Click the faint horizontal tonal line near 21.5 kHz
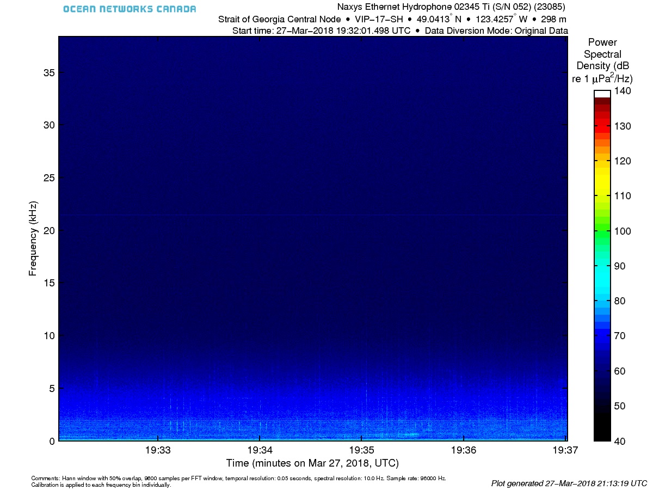653x490 pixels. click(x=312, y=215)
